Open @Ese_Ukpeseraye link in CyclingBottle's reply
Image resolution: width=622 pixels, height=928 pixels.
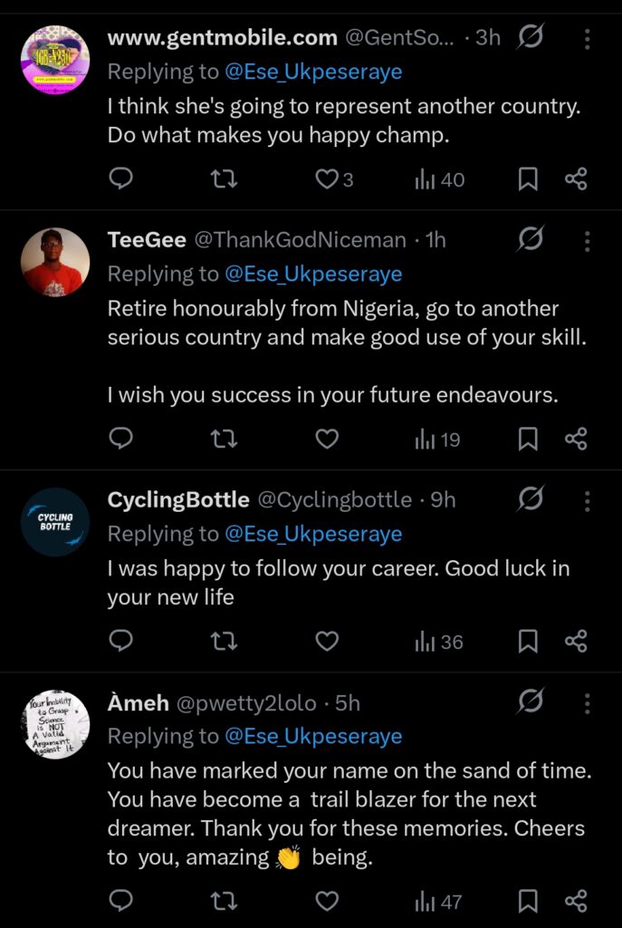point(313,534)
